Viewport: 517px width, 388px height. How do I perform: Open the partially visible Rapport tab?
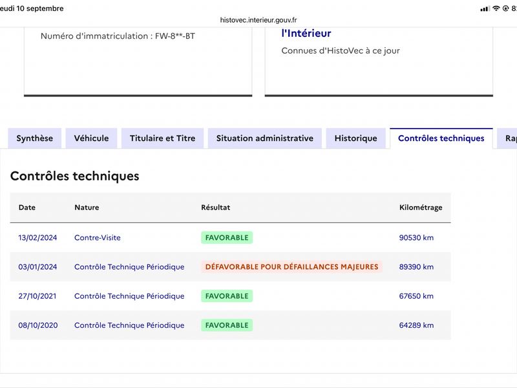[508, 138]
